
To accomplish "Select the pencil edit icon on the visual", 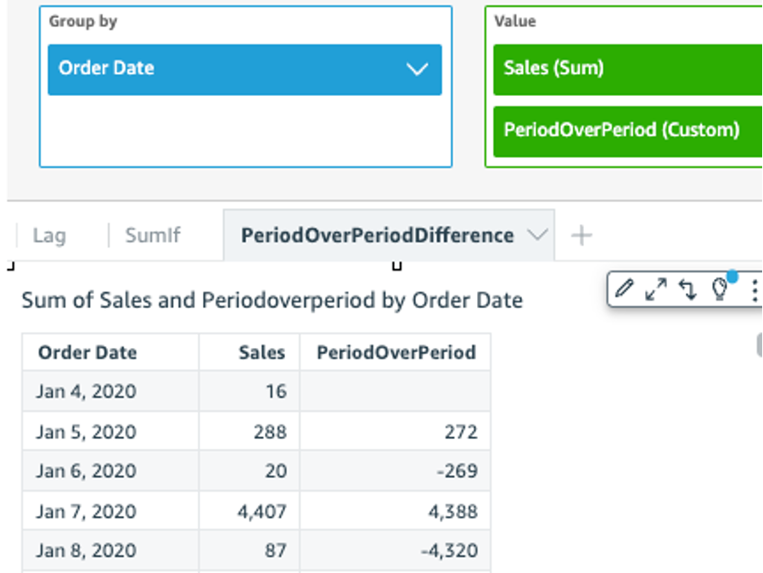I will 624,290.
